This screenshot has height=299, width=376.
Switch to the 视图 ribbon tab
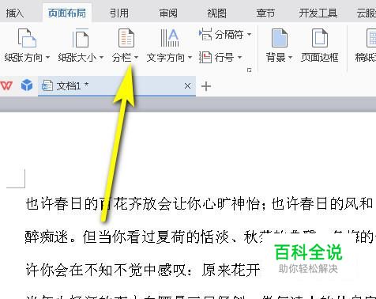(216, 13)
